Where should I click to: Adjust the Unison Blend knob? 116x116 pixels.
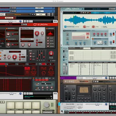tap(48, 41)
